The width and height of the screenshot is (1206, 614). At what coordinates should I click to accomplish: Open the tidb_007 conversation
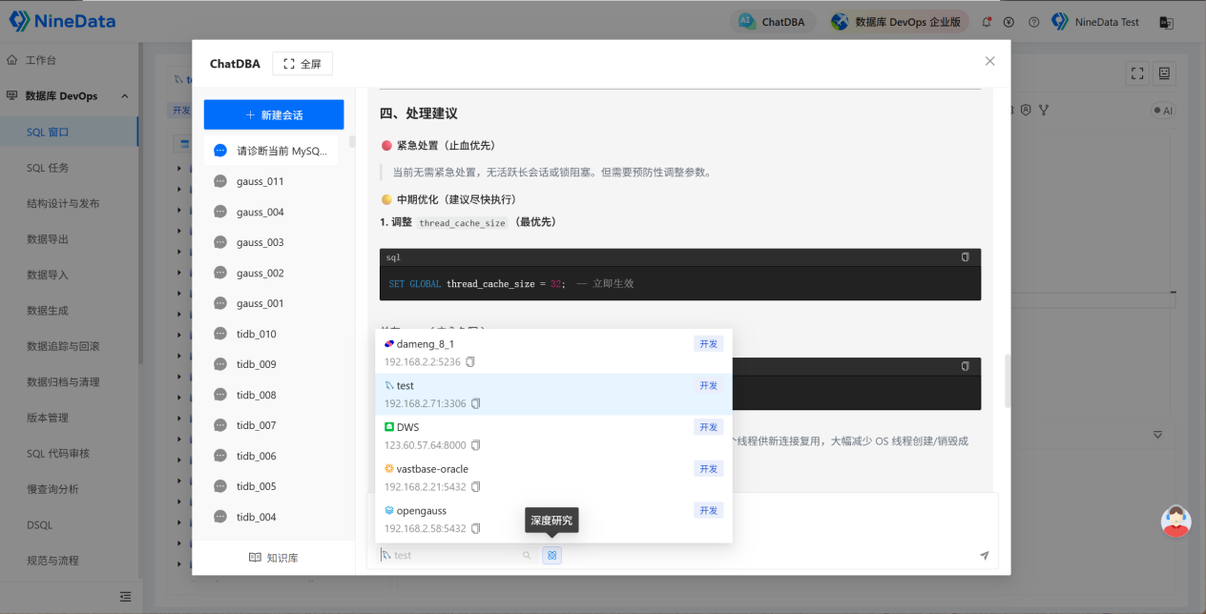[x=271, y=425]
